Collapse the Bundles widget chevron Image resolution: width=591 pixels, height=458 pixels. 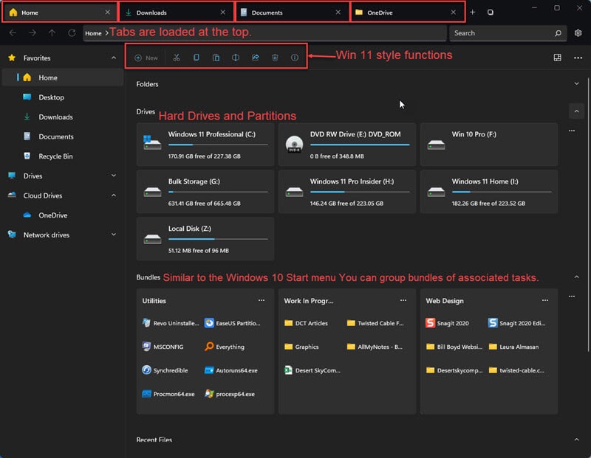(x=577, y=277)
